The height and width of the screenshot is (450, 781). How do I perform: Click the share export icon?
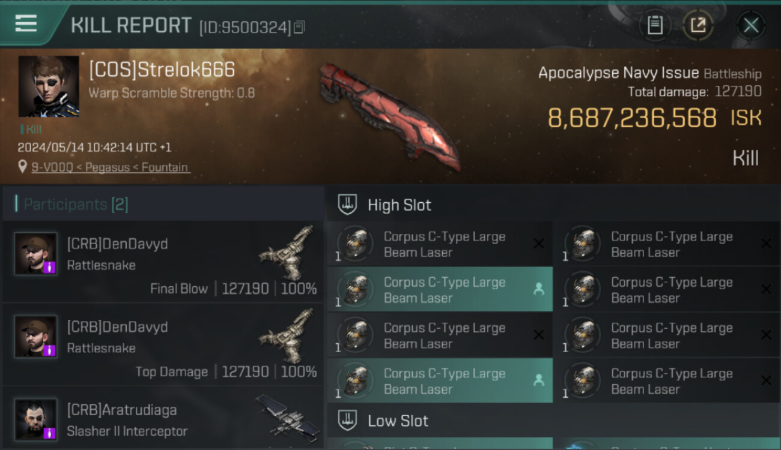pyautogui.click(x=697, y=25)
